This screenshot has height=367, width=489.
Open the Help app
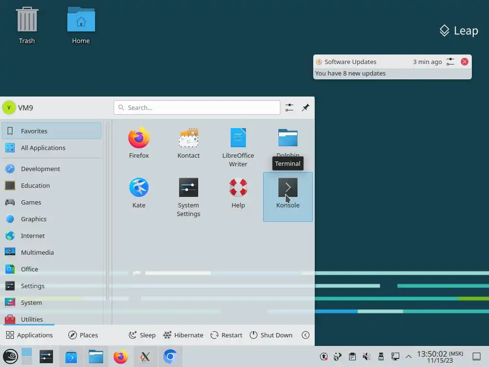tap(238, 193)
